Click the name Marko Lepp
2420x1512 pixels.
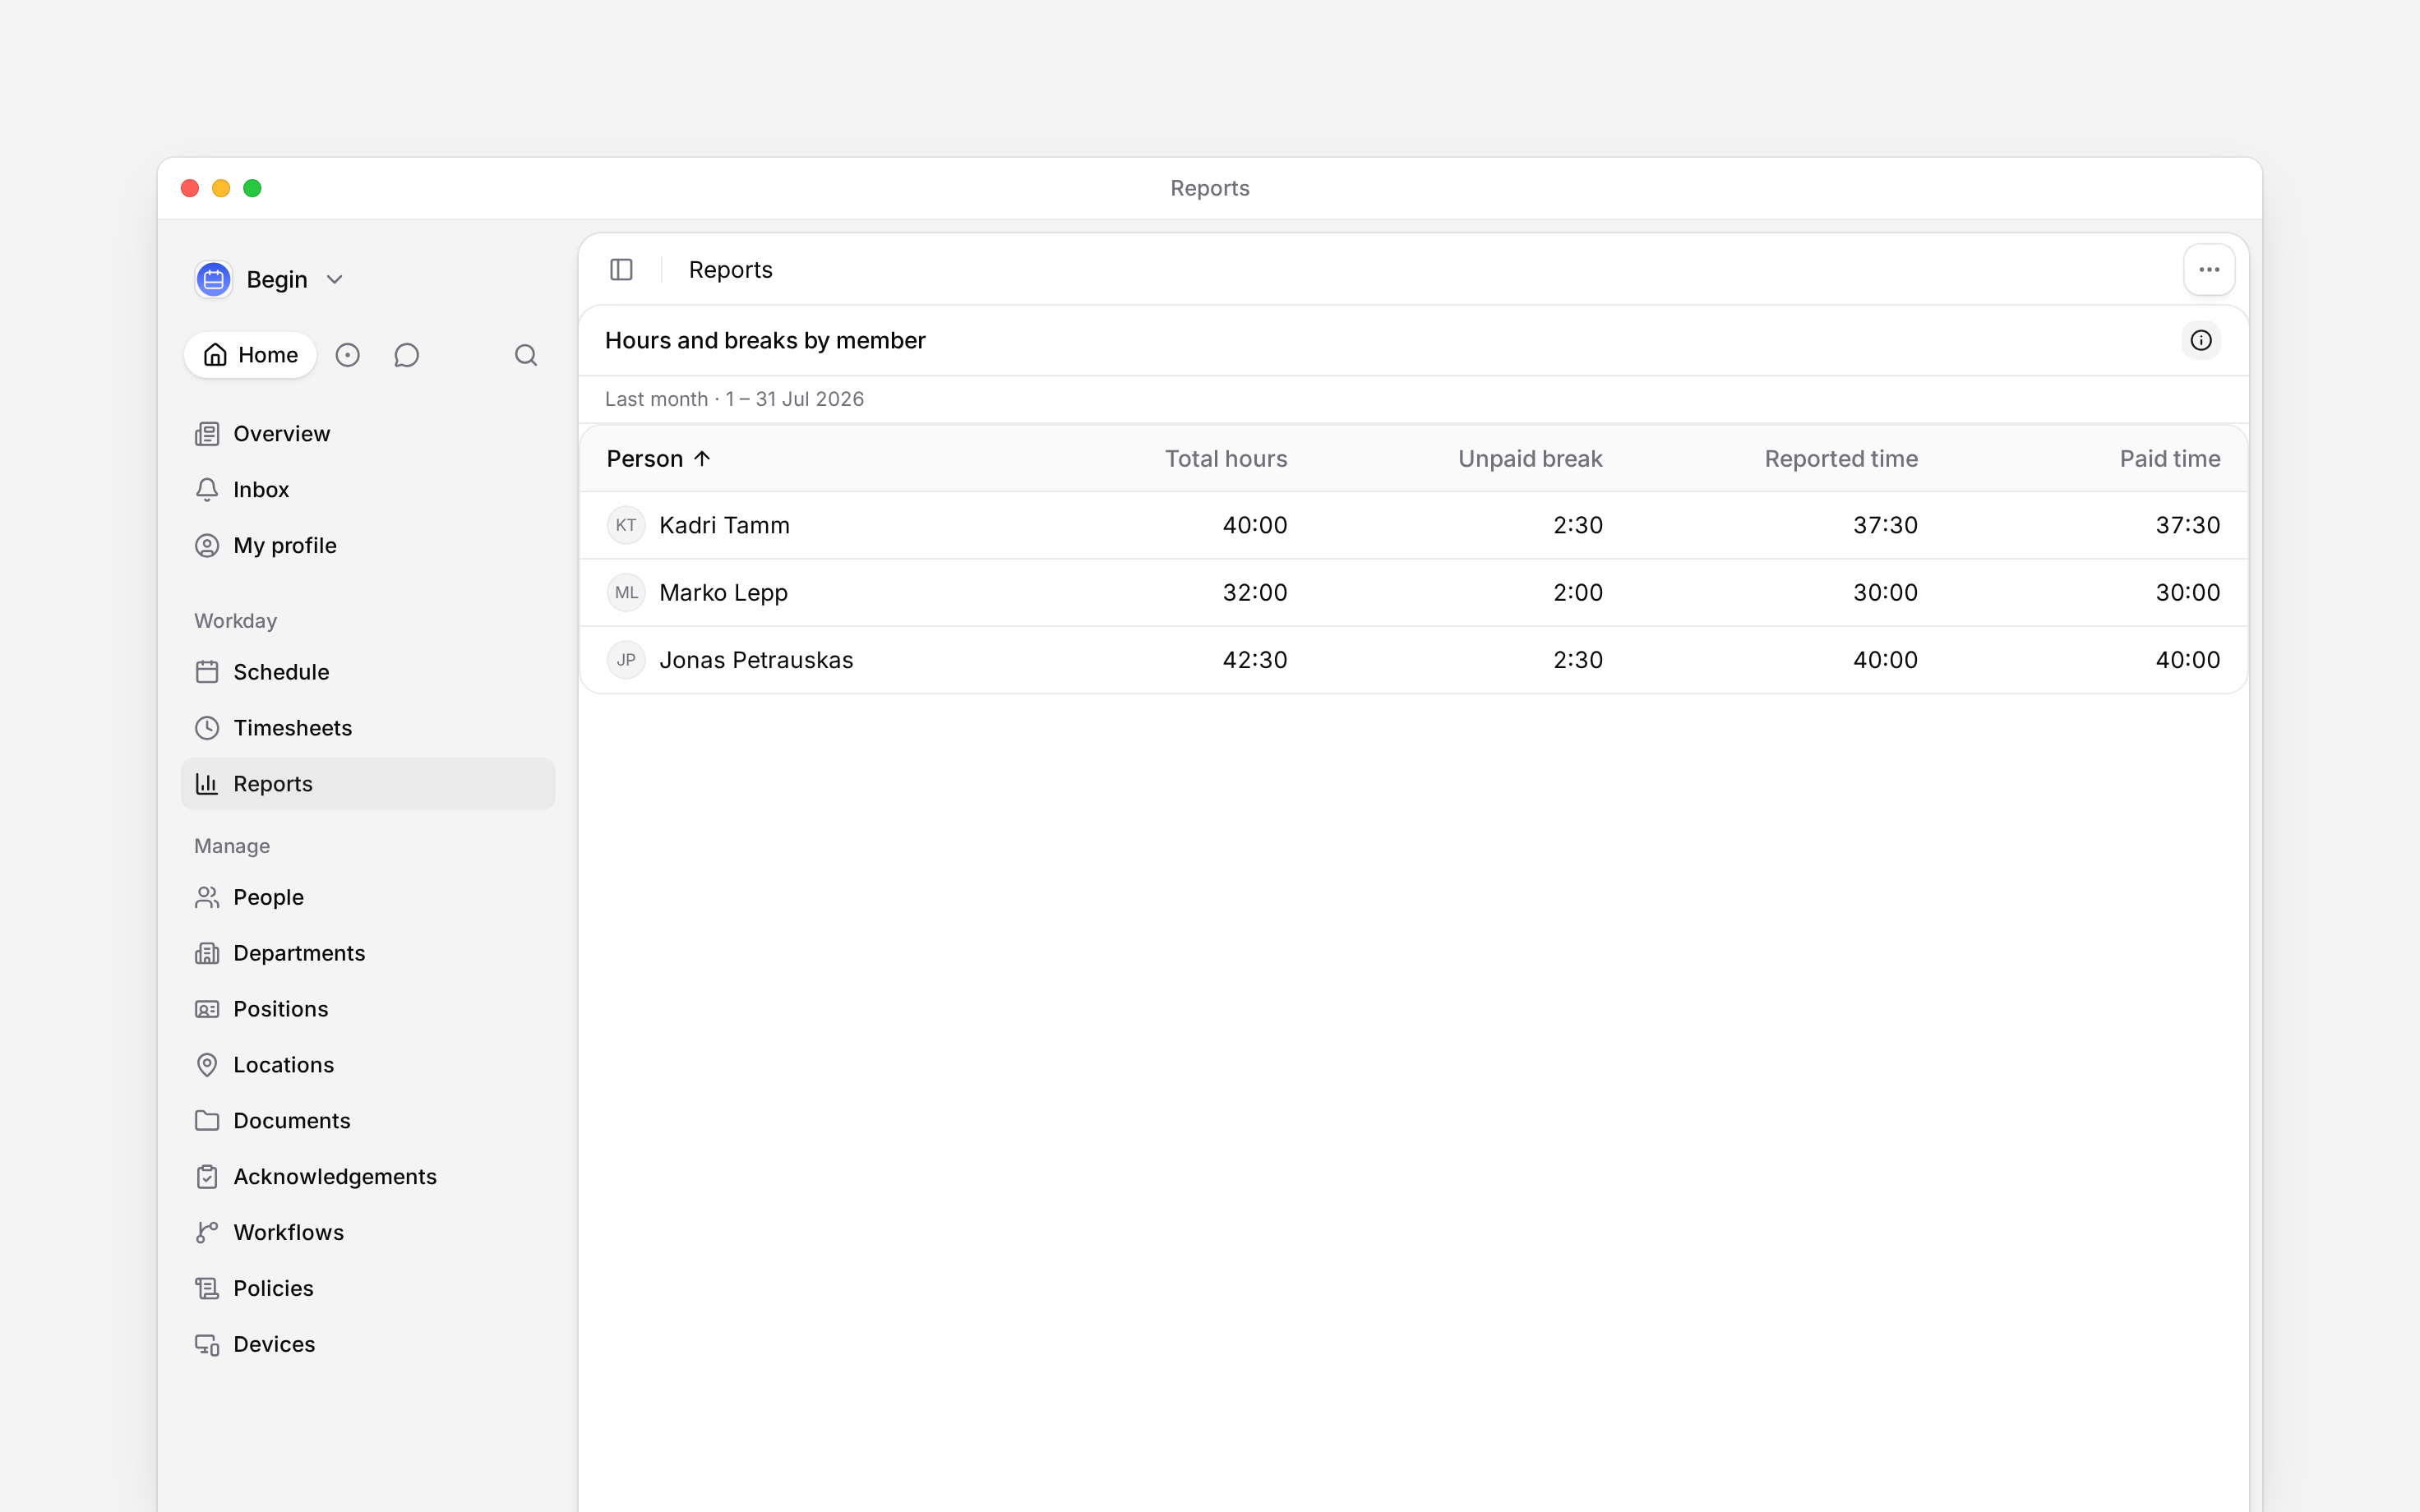[723, 593]
